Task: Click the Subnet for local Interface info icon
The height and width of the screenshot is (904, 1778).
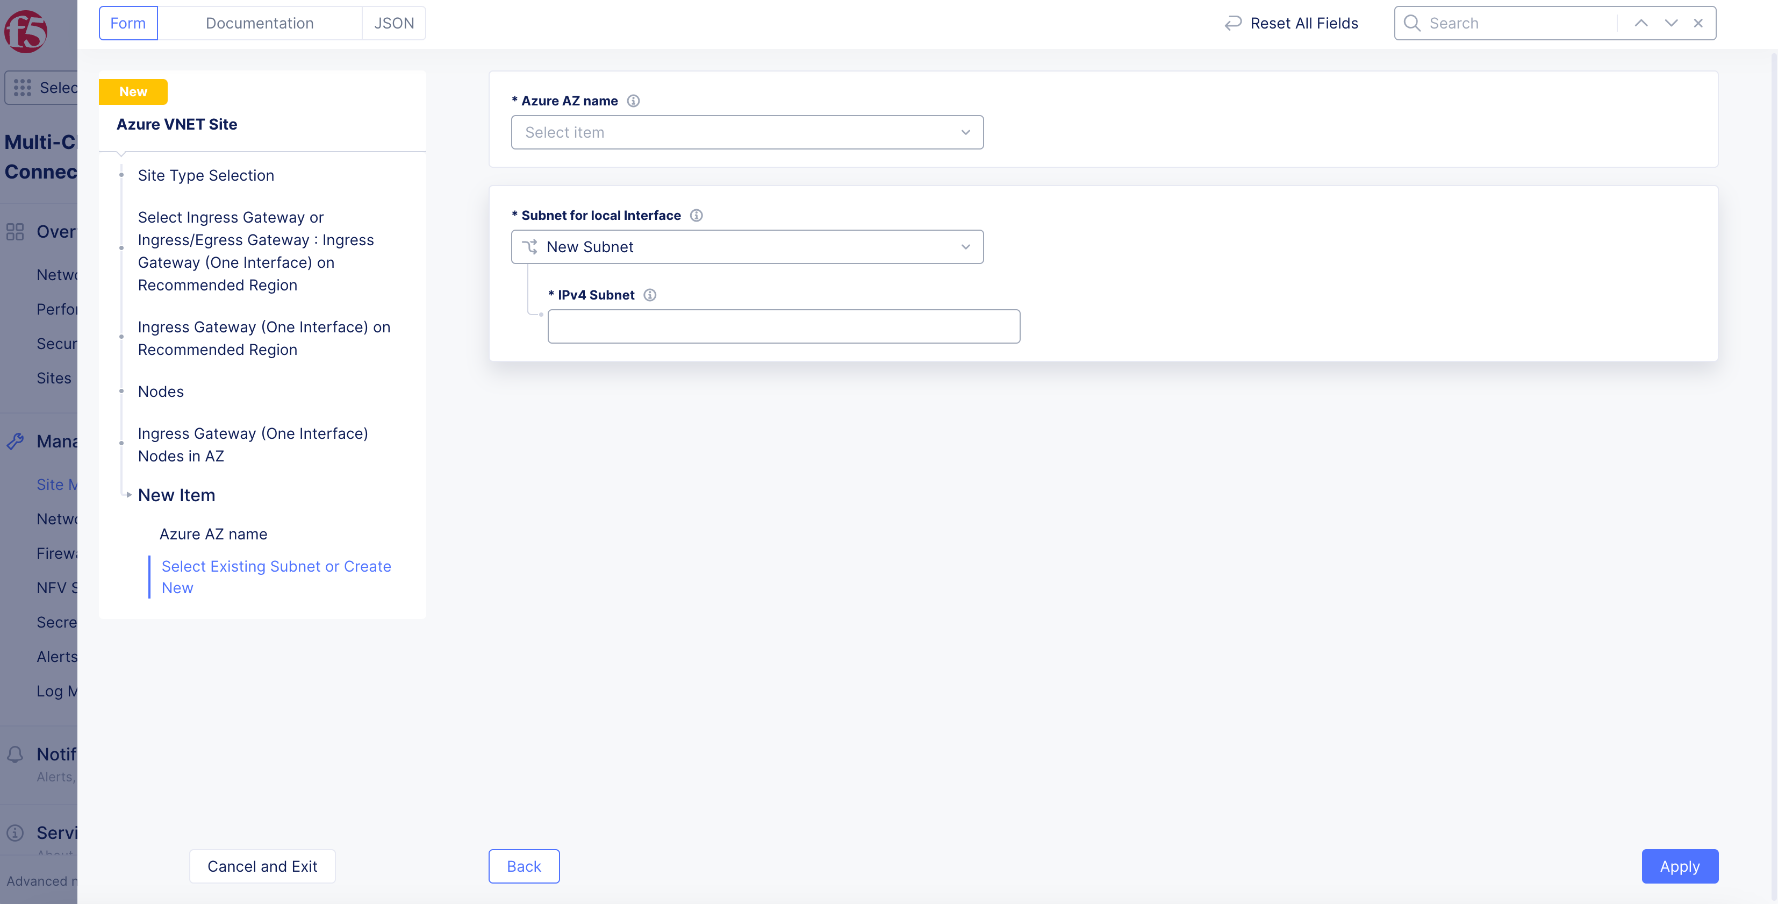Action: 697,215
